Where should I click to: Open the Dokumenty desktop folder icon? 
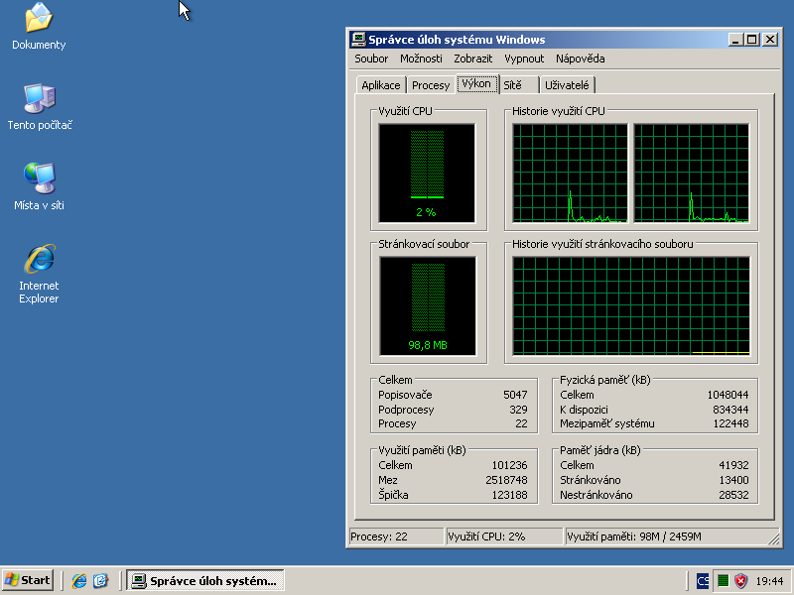(39, 27)
